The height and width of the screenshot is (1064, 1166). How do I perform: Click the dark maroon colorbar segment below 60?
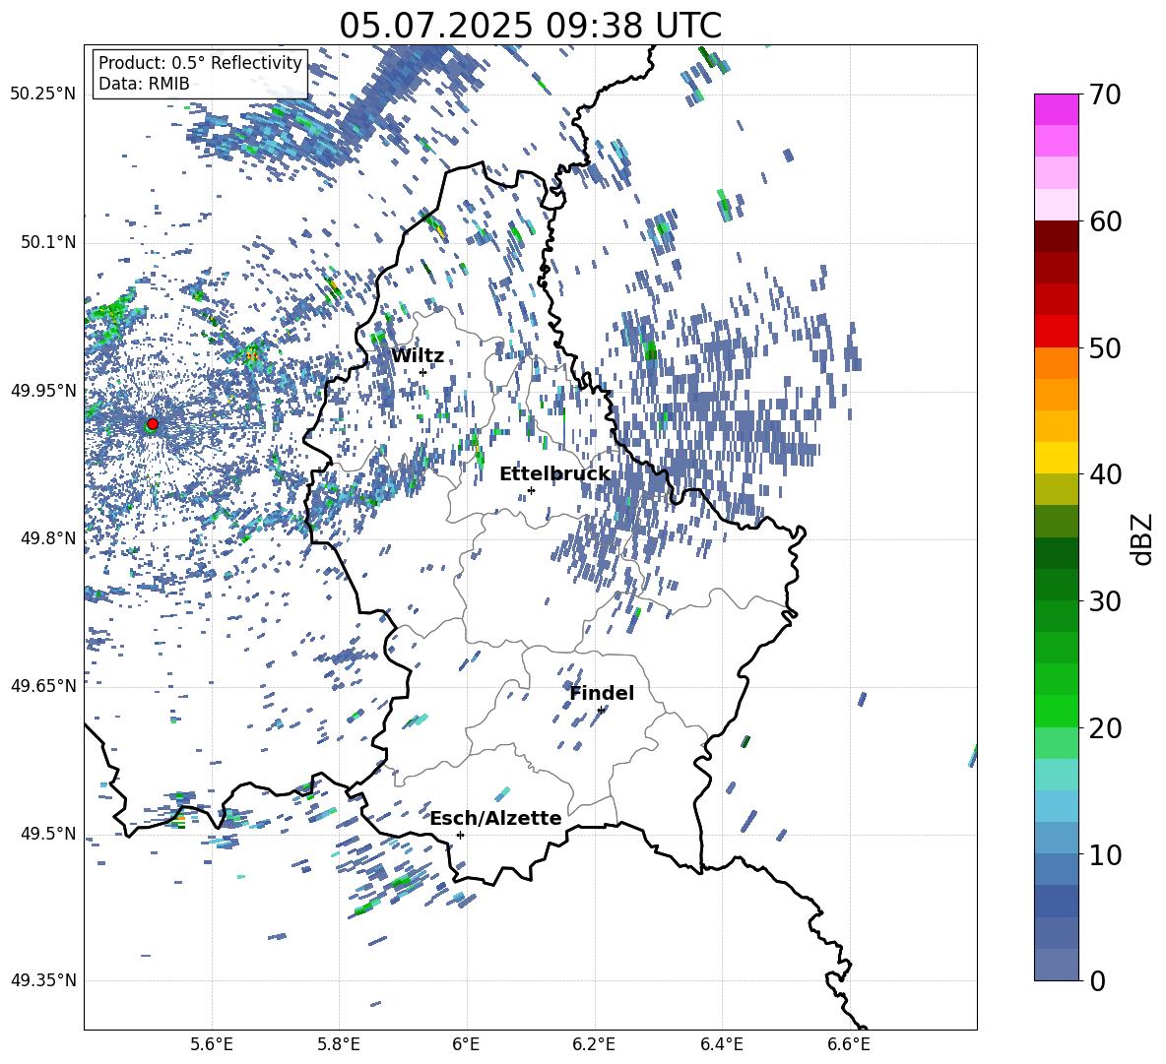pos(1057,236)
